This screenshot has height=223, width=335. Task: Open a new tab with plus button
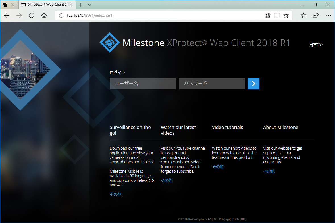pos(80,5)
